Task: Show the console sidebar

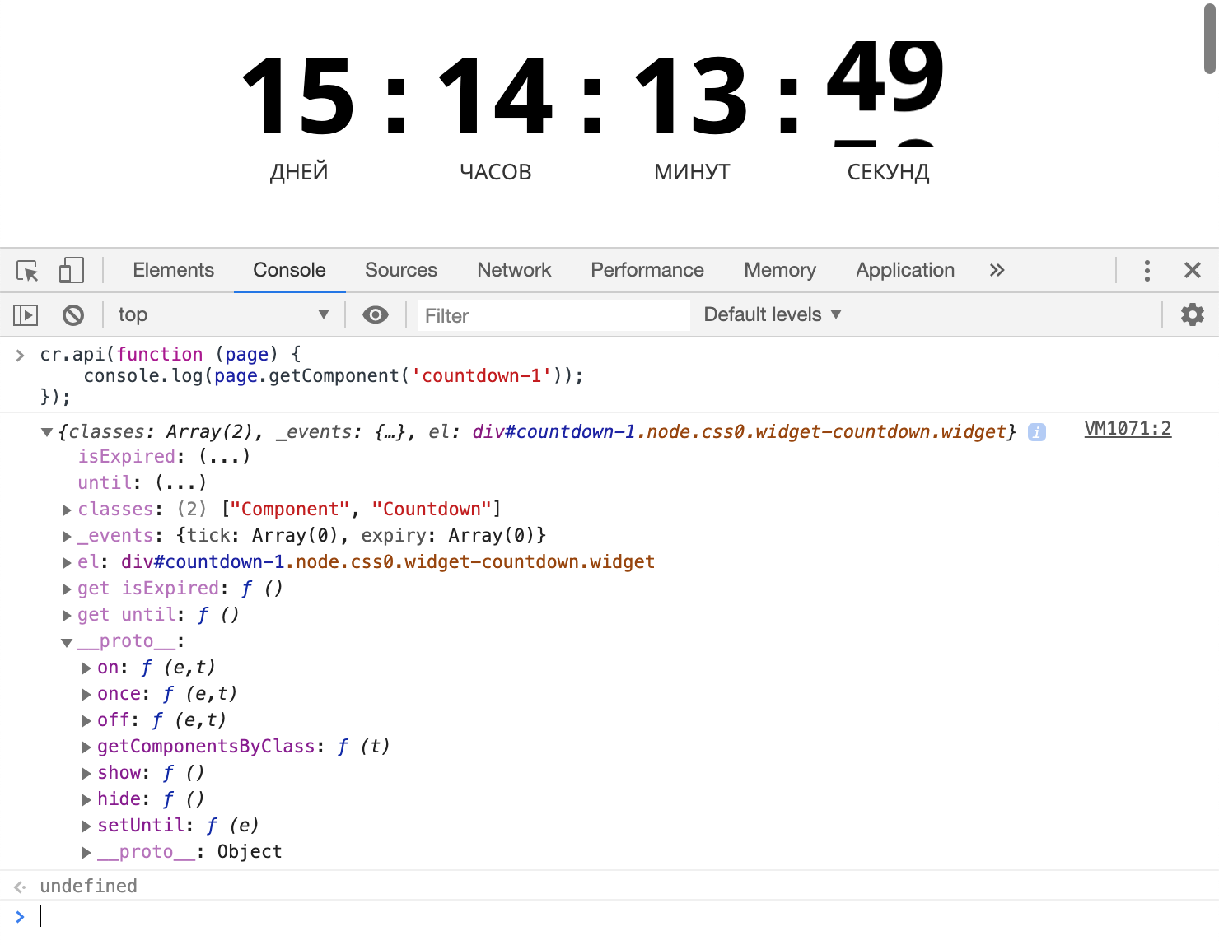Action: pyautogui.click(x=26, y=314)
